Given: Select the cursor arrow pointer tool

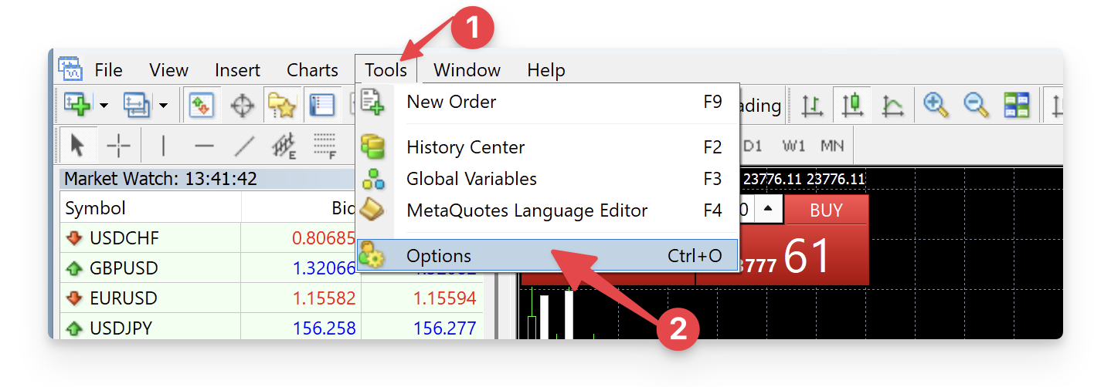Looking at the screenshot, I should (x=78, y=145).
